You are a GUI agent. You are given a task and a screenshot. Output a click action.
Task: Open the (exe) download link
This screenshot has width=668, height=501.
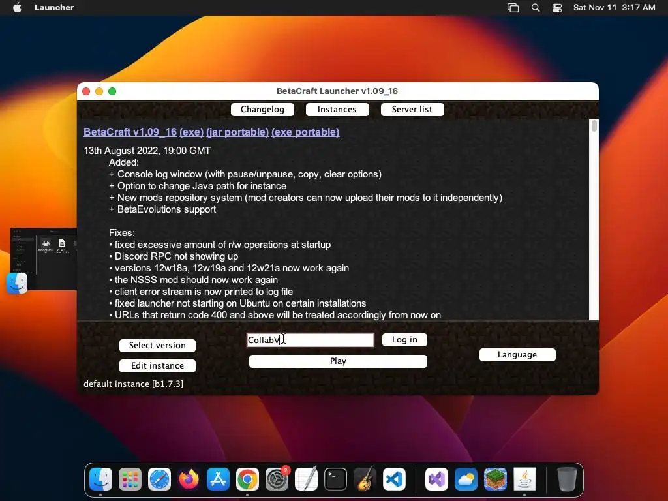[x=191, y=132]
